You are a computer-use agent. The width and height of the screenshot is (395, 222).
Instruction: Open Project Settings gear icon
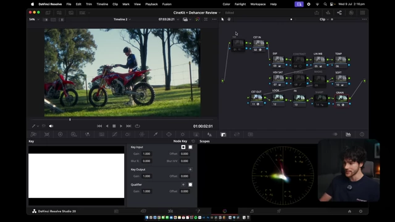(360, 211)
